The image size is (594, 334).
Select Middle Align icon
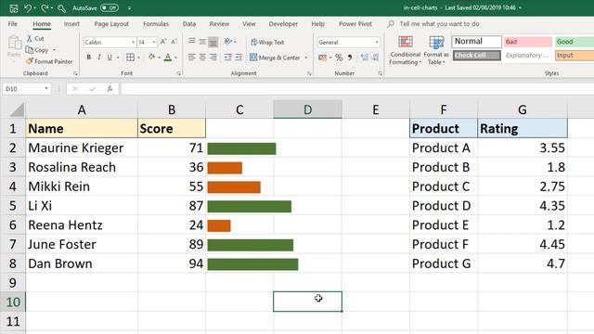[202, 42]
